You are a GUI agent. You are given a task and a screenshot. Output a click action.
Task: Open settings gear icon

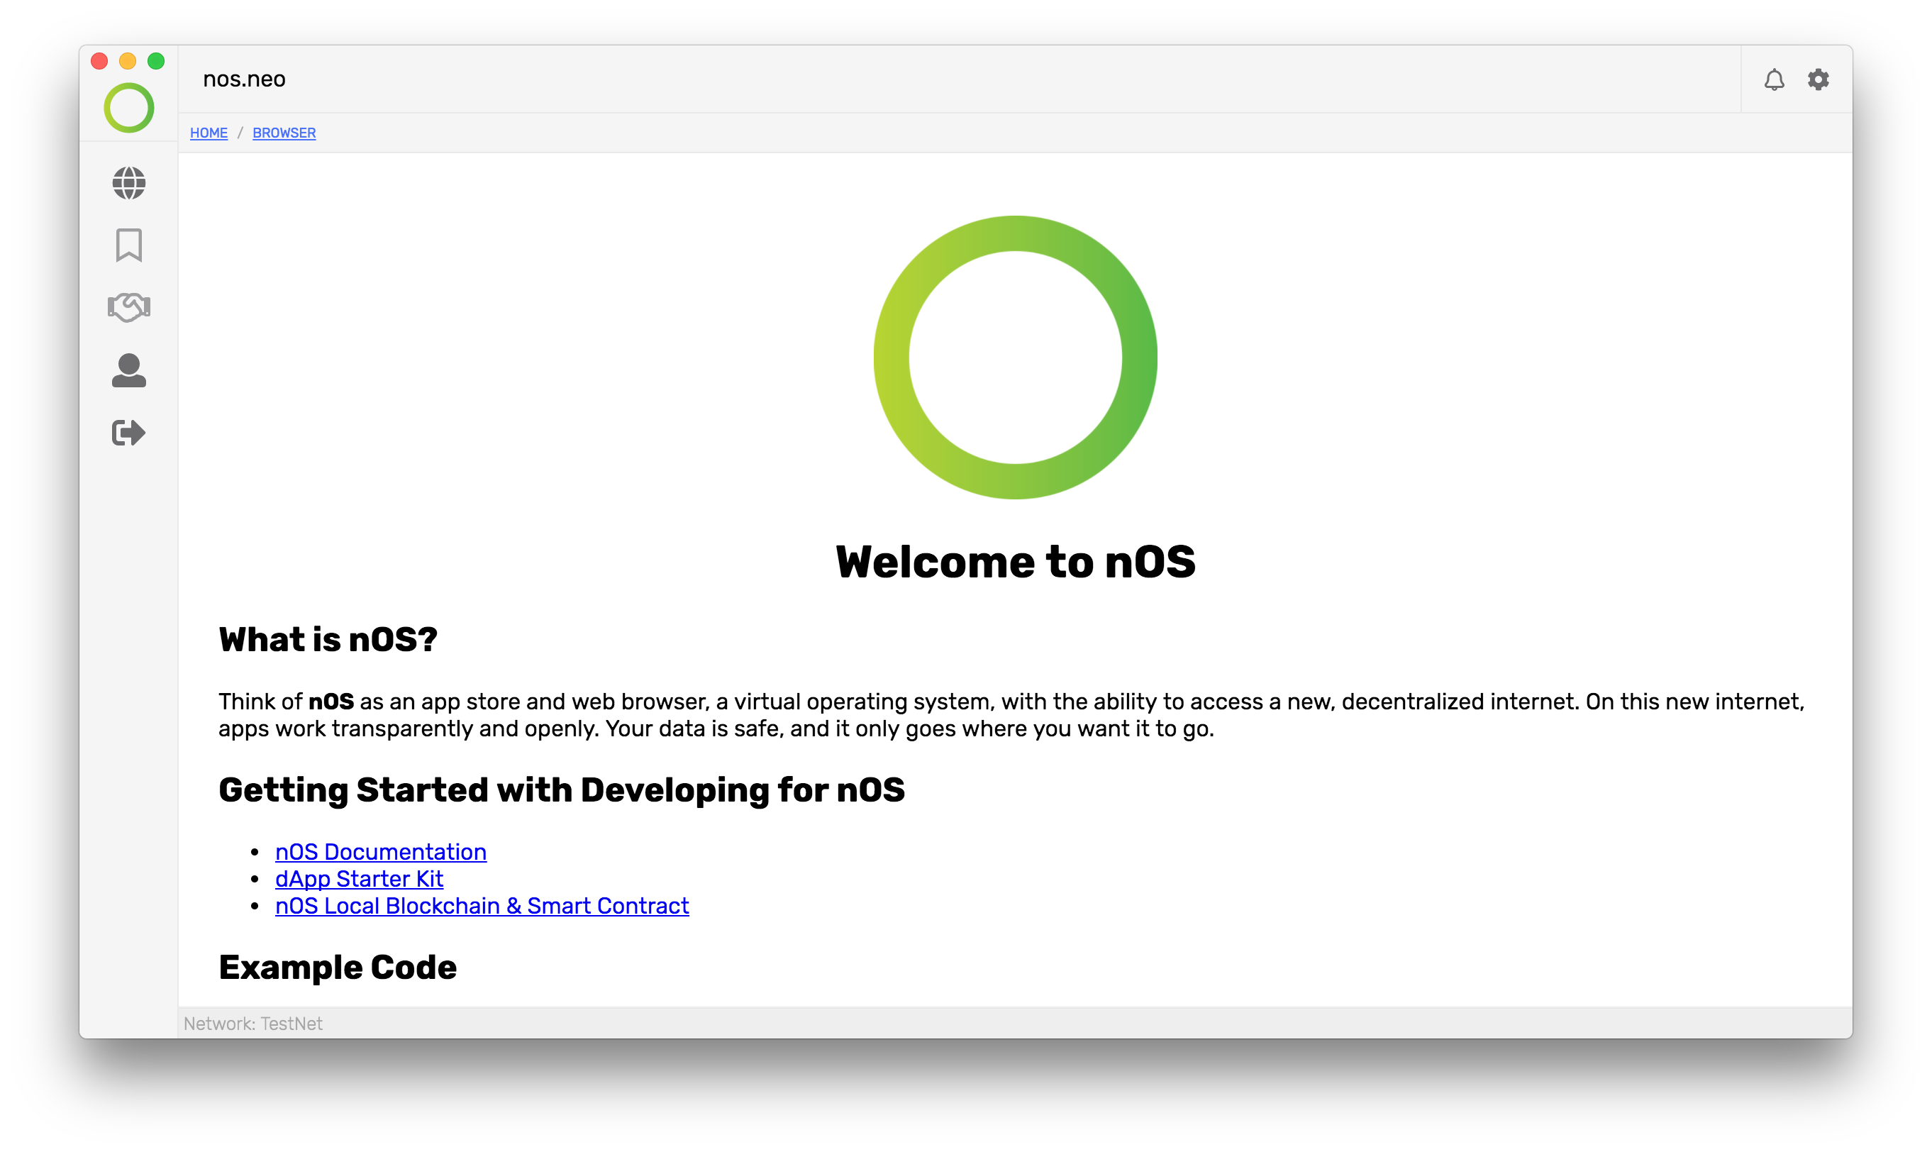pyautogui.click(x=1818, y=79)
